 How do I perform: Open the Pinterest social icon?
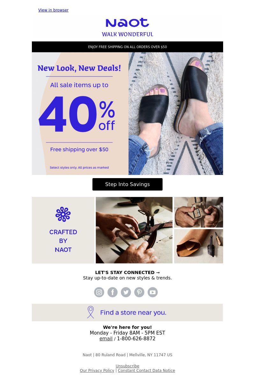point(139,292)
